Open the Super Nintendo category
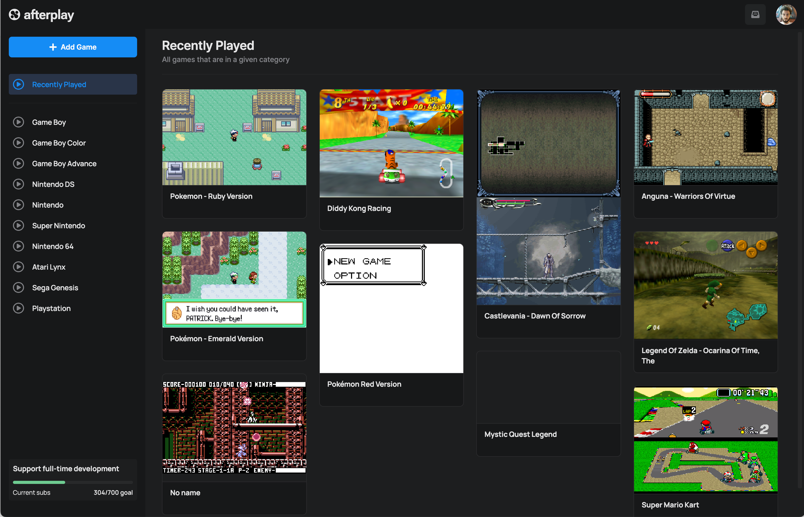Screen dimensions: 804x517 pos(58,226)
